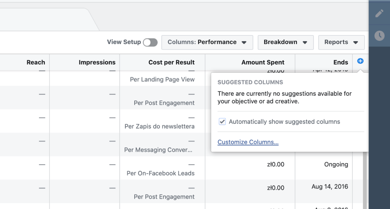Screen dimensions: 390x209
Task: Click the Amount Spent column header
Action: click(x=263, y=62)
